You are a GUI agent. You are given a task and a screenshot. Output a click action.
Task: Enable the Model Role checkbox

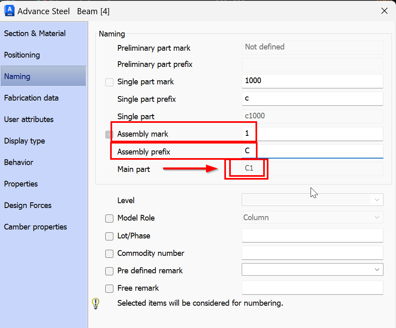109,218
